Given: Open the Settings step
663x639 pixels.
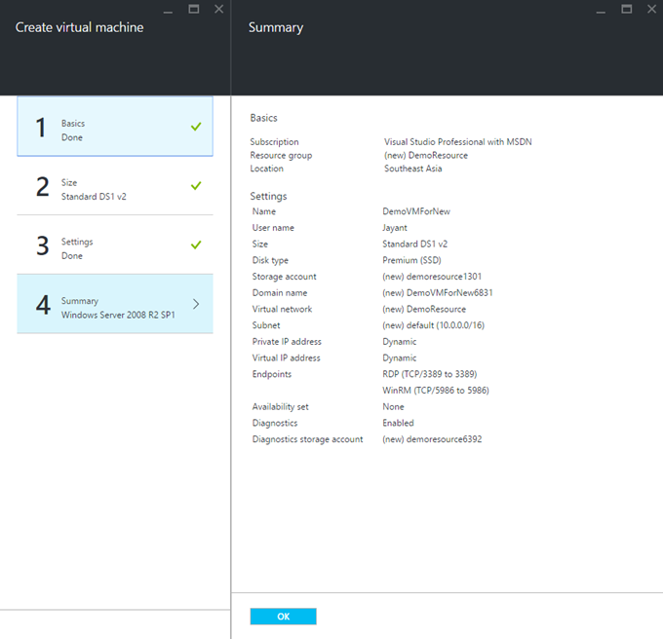Looking at the screenshot, I should (114, 245).
